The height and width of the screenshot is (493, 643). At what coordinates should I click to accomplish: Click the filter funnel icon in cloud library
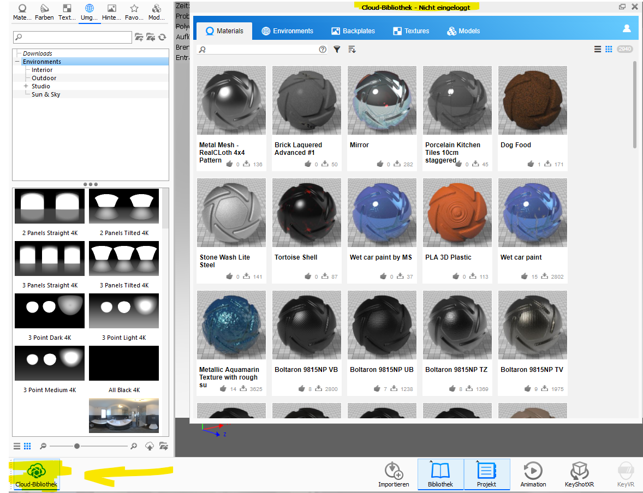pos(337,49)
